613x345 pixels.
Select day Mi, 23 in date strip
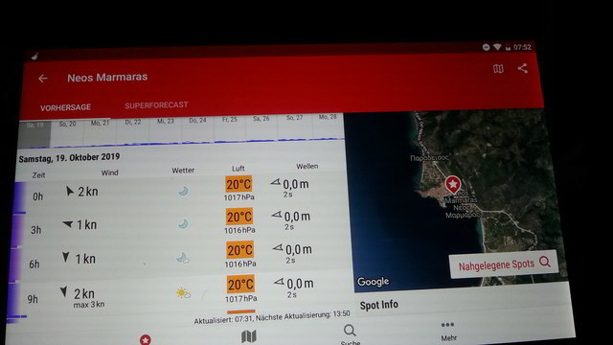pyautogui.click(x=166, y=122)
